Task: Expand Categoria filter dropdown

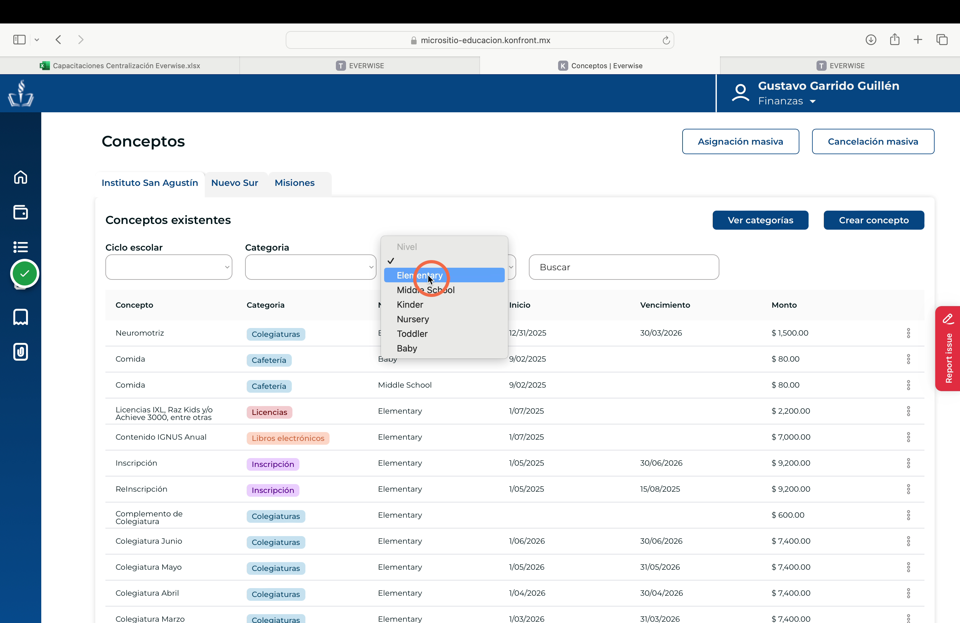Action: [x=310, y=267]
